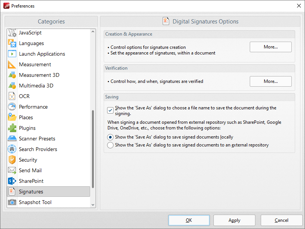
Task: Open Scanner Presets category
Action: [48, 139]
